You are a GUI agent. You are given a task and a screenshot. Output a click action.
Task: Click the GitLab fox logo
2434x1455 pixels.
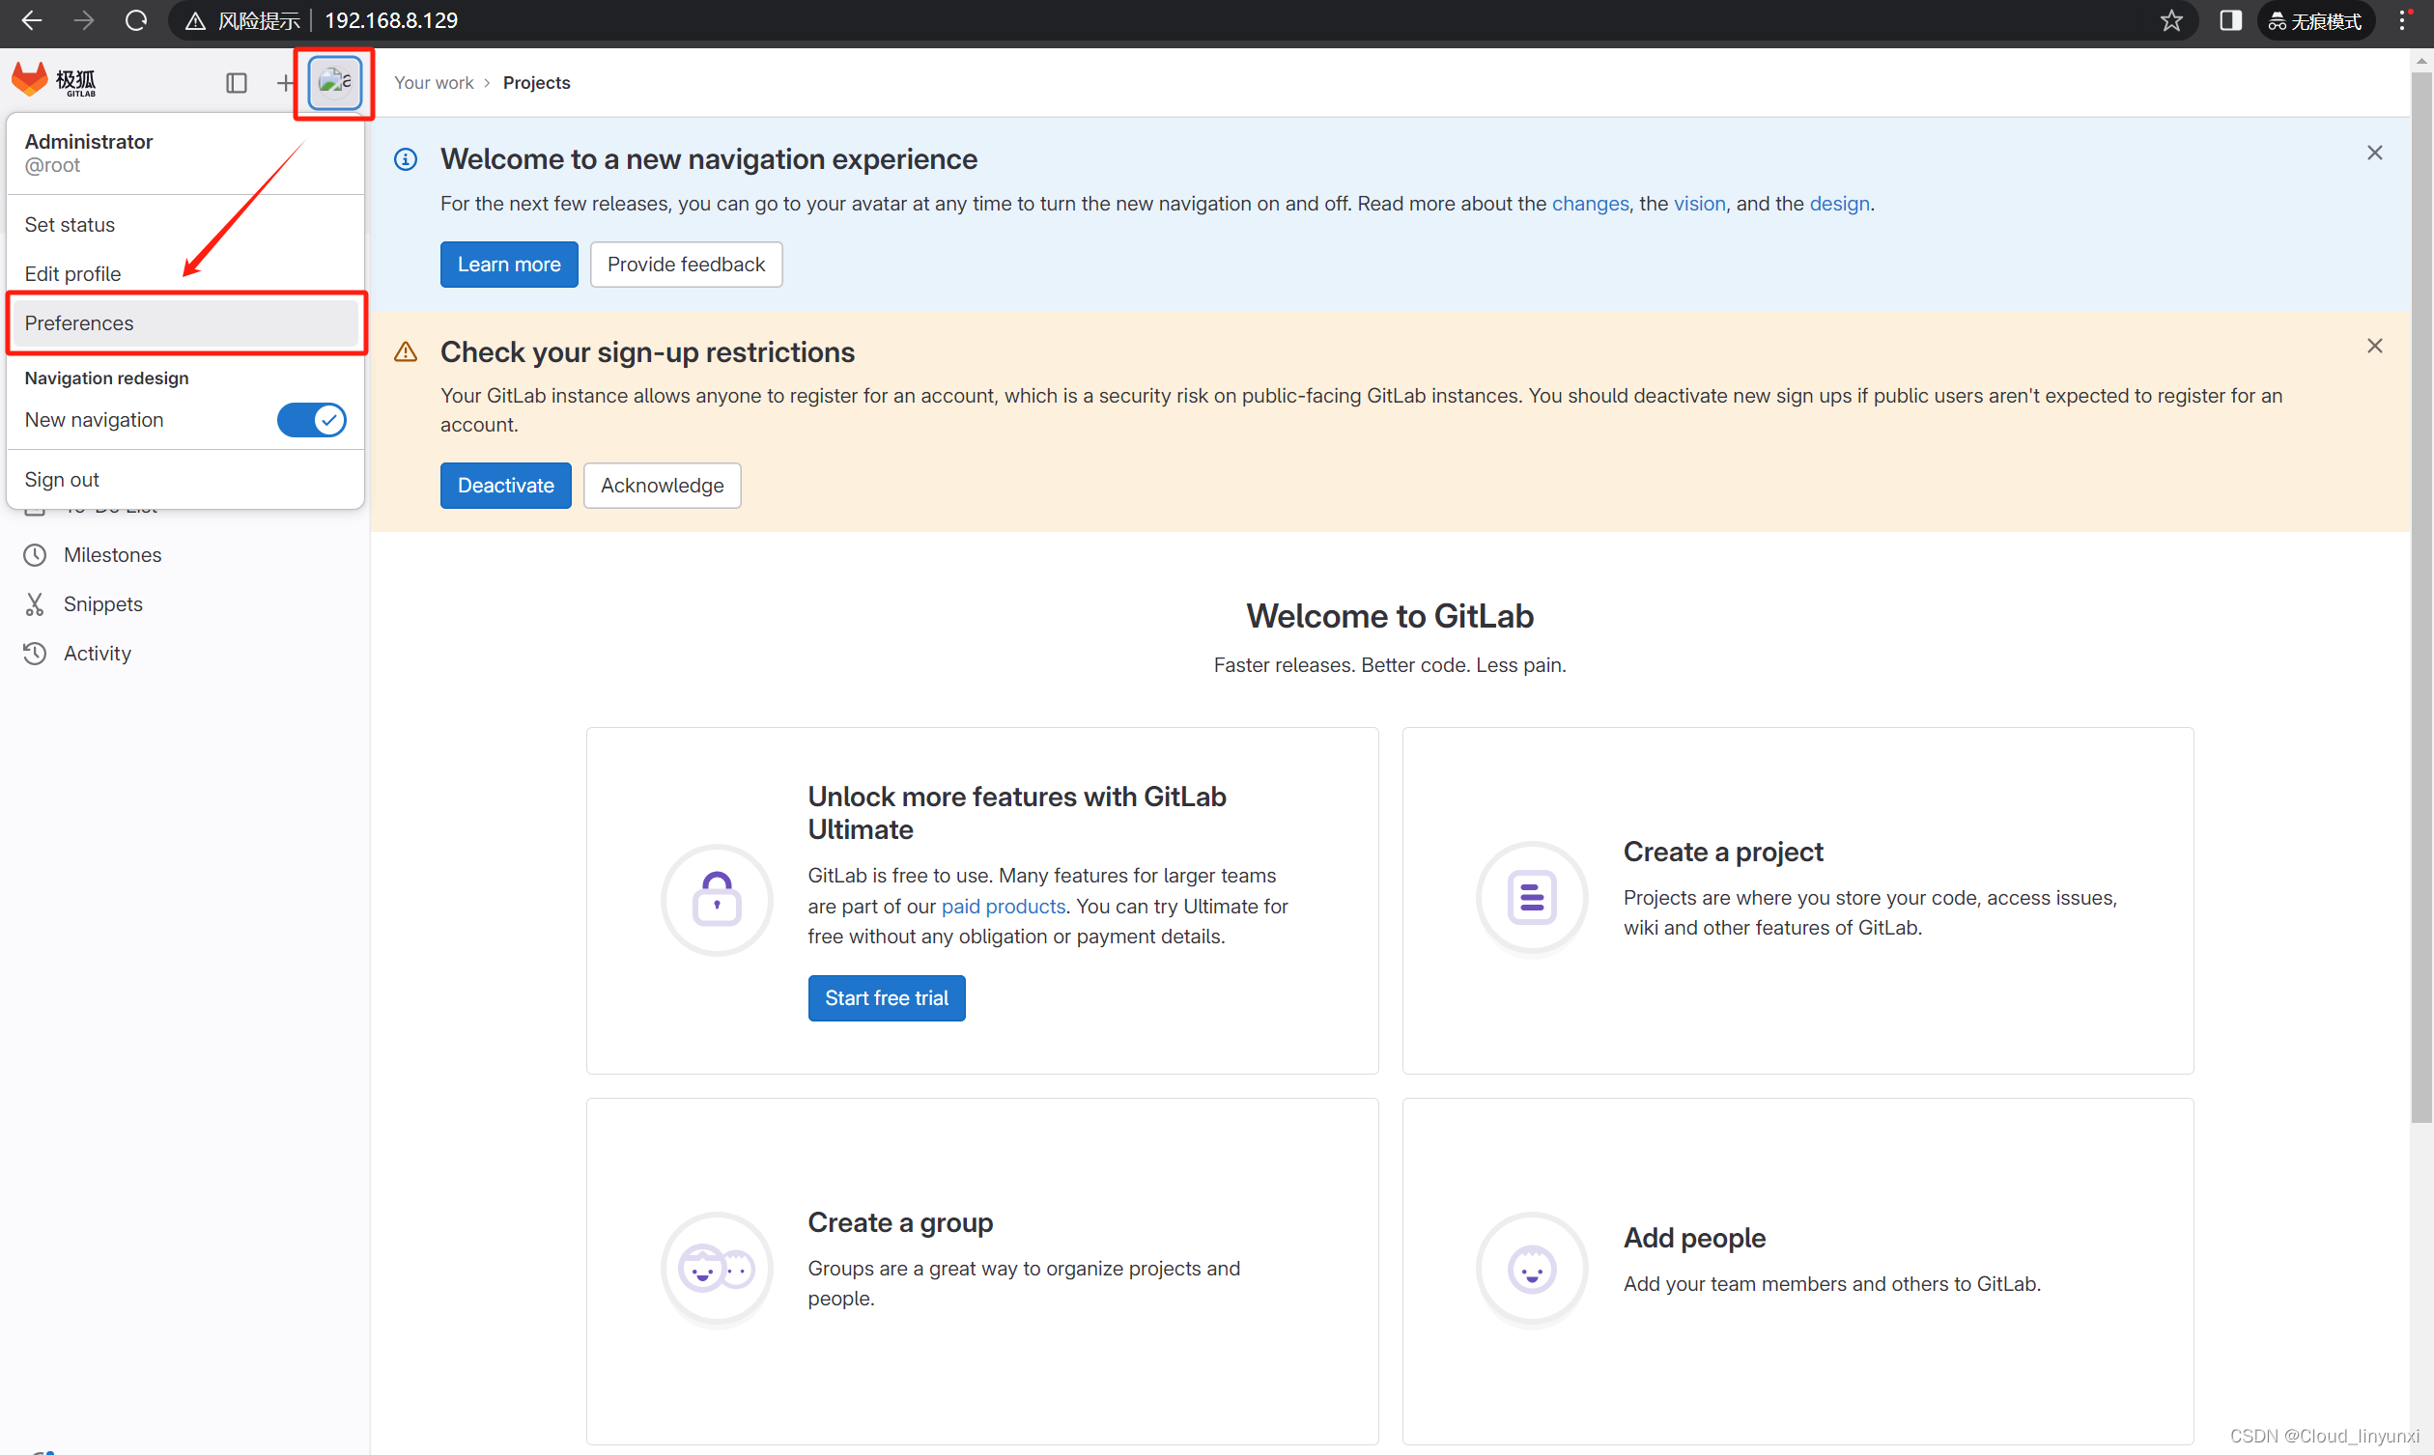click(30, 80)
